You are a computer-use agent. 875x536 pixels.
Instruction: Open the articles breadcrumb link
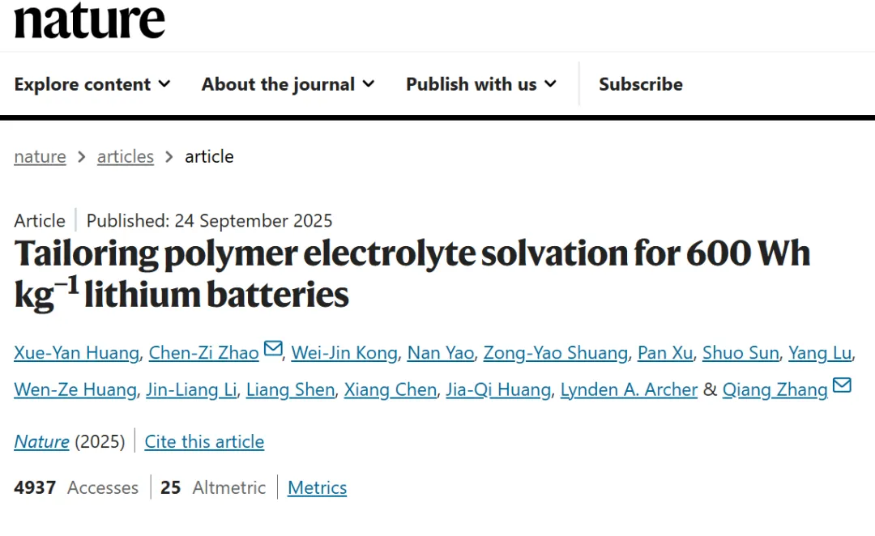point(125,156)
